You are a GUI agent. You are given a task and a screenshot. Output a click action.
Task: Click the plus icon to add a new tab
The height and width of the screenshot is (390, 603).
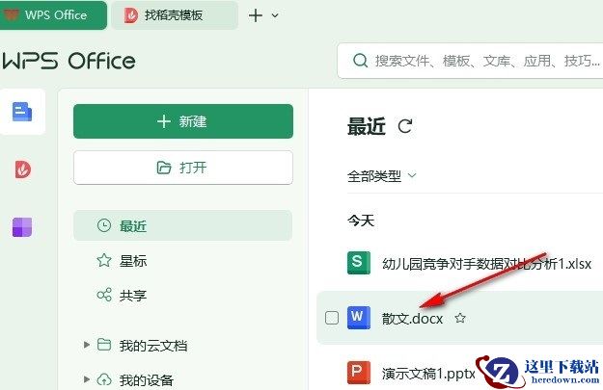(x=256, y=15)
